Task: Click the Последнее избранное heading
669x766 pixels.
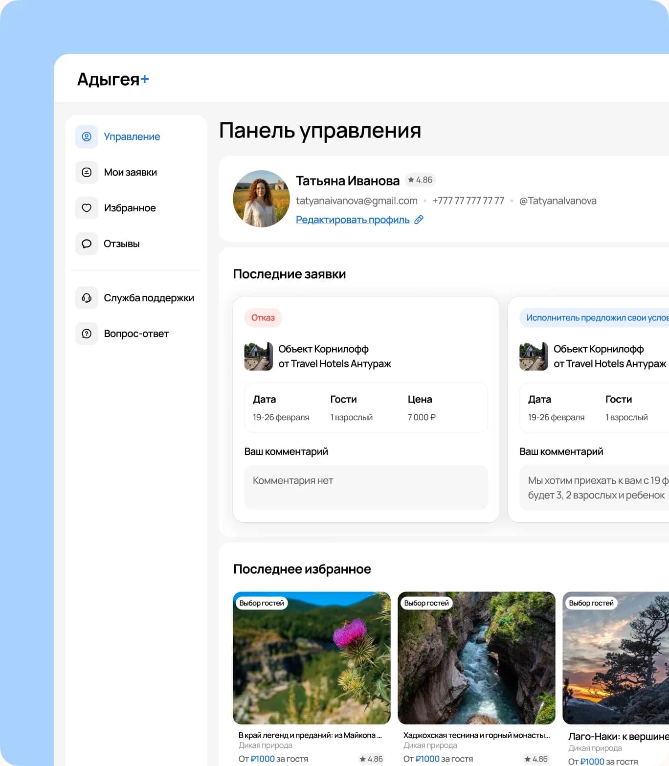Action: pos(302,569)
